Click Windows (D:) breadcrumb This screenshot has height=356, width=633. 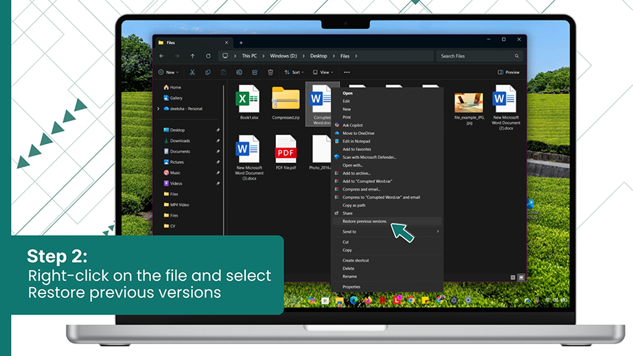tap(284, 56)
